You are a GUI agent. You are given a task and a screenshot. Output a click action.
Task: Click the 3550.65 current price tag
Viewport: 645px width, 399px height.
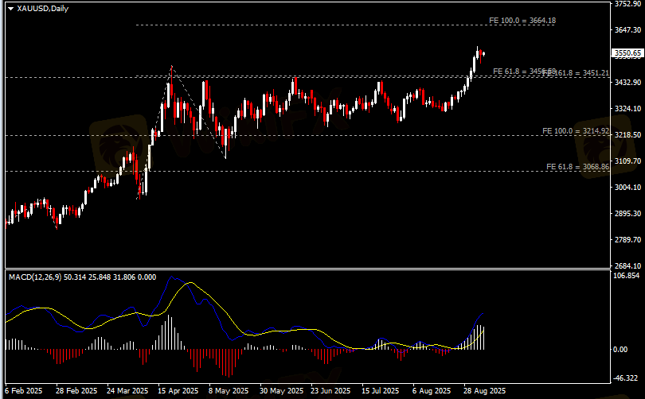pos(627,53)
